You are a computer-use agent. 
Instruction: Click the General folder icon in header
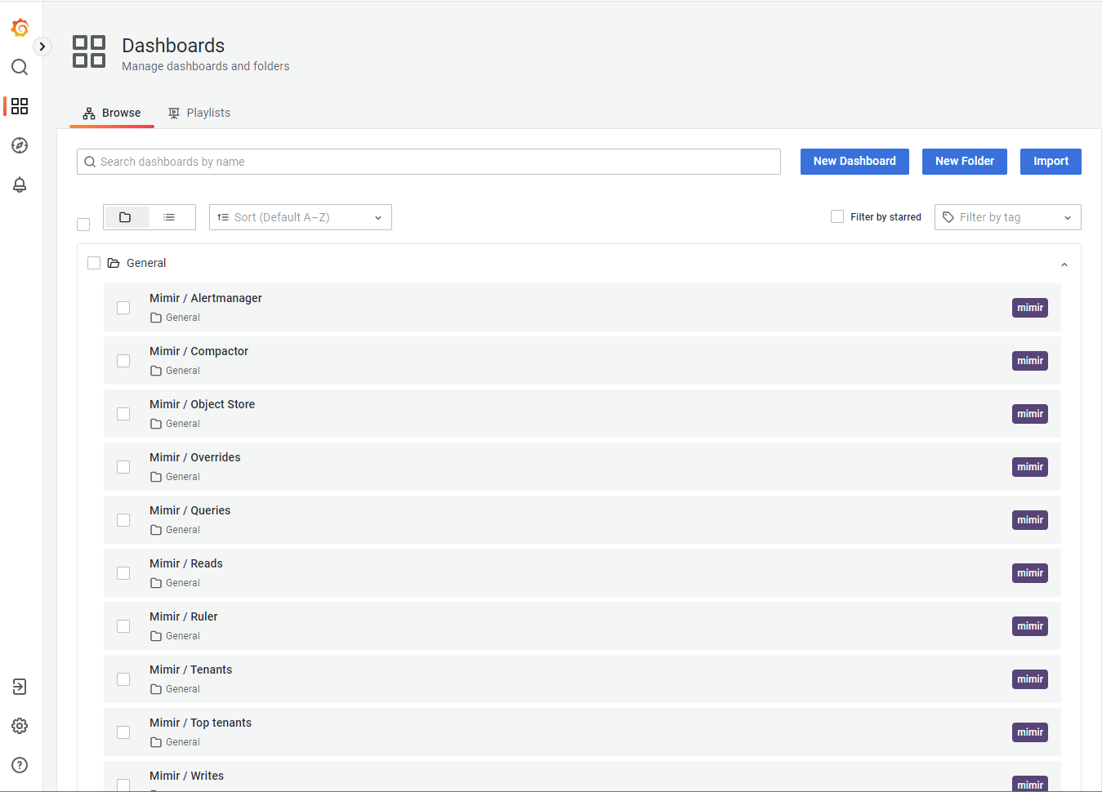point(114,263)
